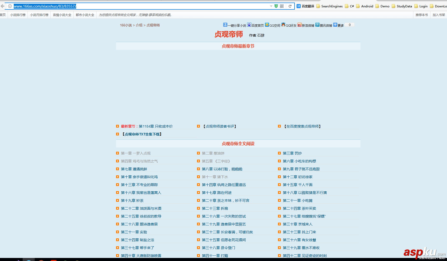Open the StudyData bookmark folder
The height and width of the screenshot is (261, 447).
pyautogui.click(x=402, y=6)
